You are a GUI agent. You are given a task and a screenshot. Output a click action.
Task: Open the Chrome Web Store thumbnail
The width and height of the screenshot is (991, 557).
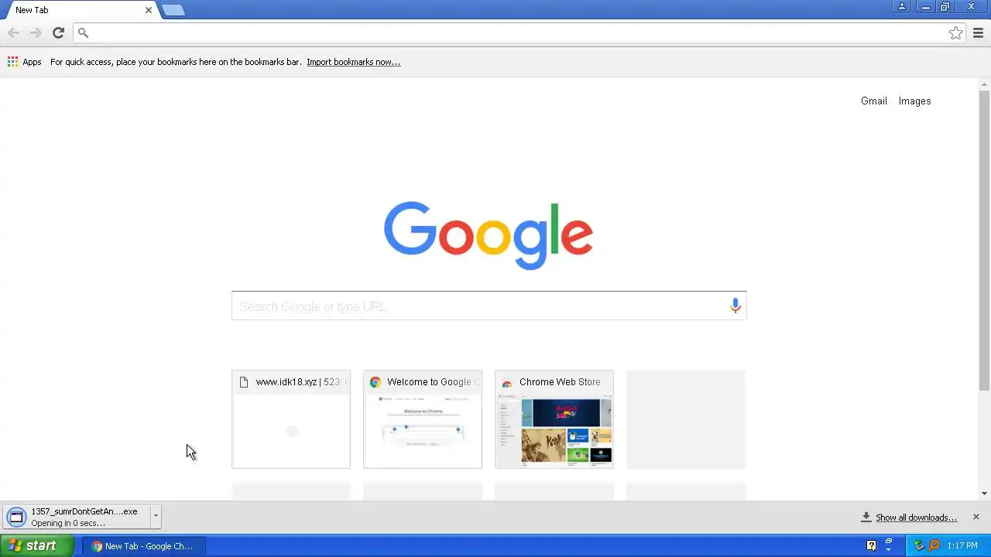click(554, 419)
